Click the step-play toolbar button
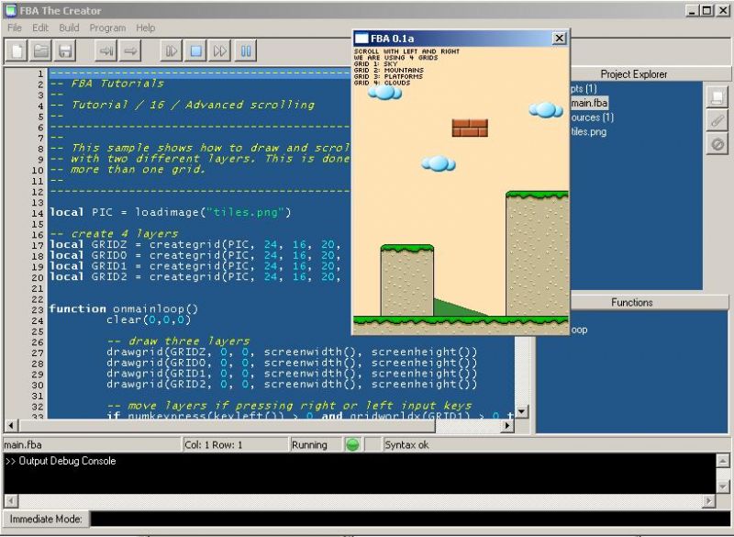 tap(172, 50)
